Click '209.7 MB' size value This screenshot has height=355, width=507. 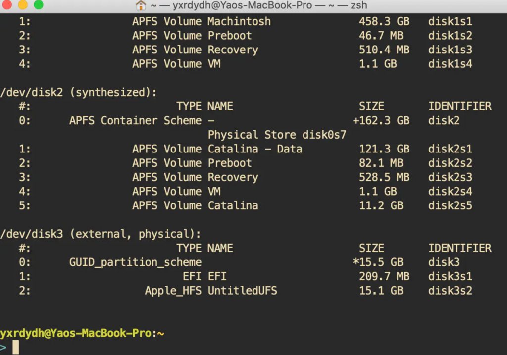[384, 277]
